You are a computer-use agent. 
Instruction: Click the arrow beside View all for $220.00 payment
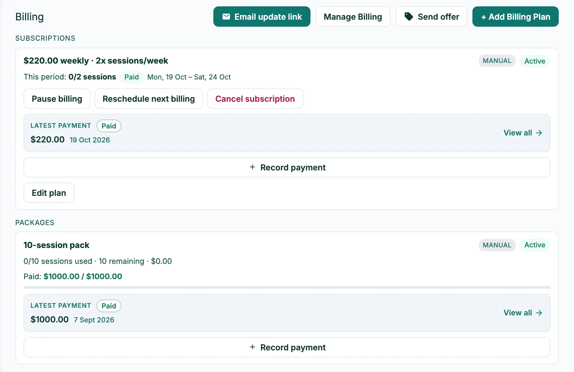[539, 133]
